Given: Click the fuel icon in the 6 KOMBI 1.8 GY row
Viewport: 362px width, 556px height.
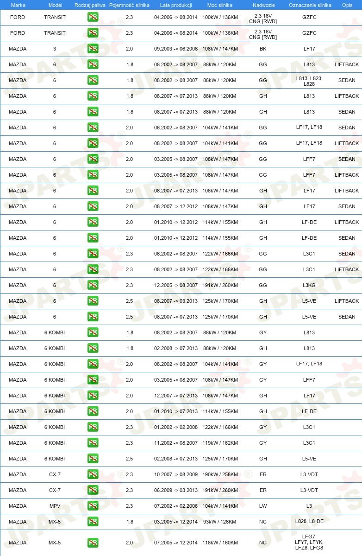Looking at the screenshot, I should click(x=93, y=332).
